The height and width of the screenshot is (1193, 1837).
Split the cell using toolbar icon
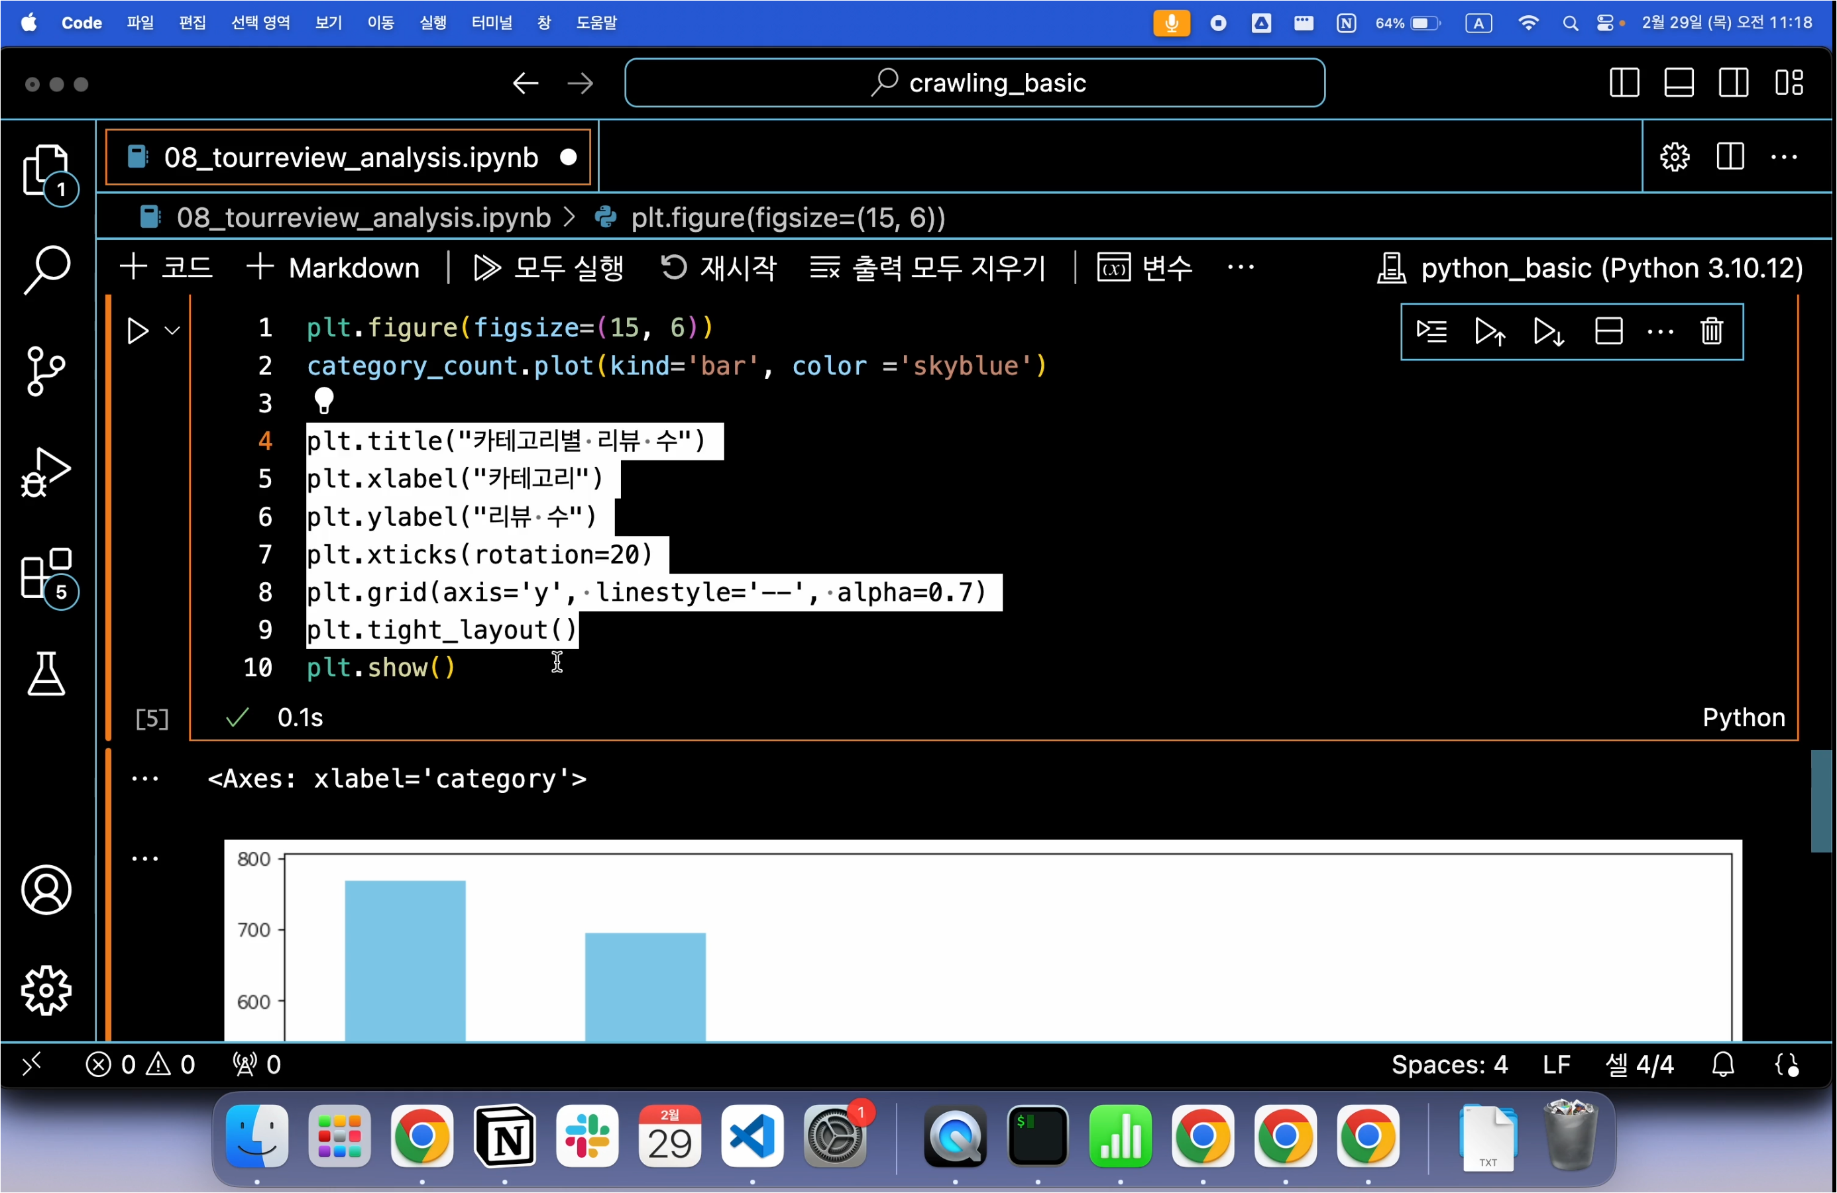[1608, 332]
